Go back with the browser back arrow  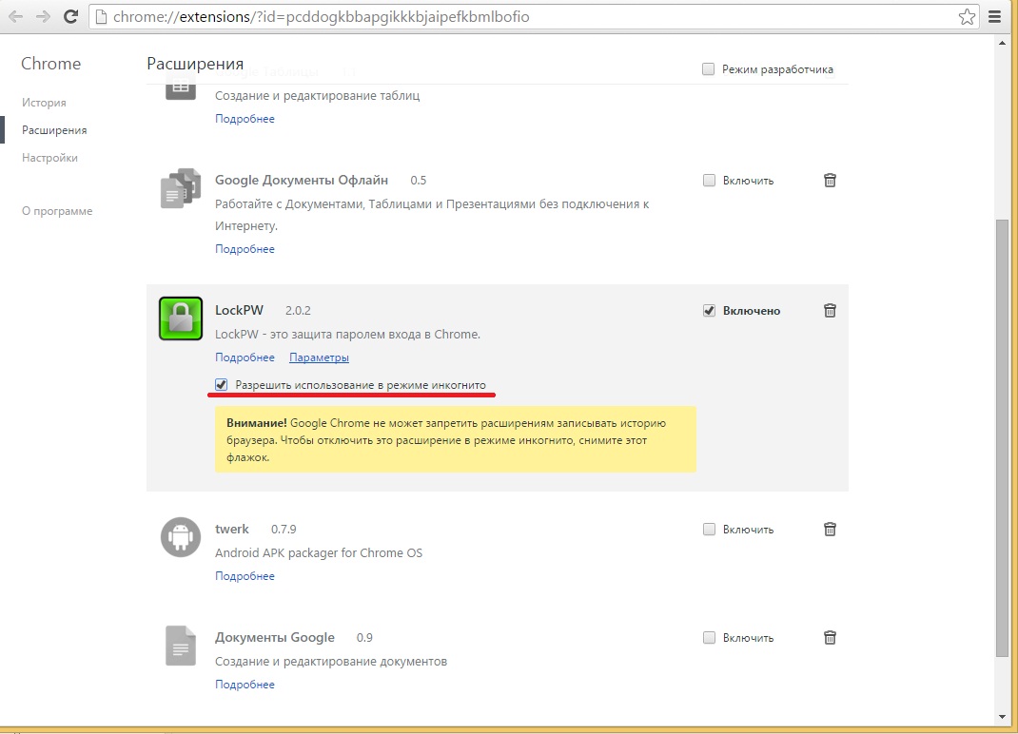[x=15, y=17]
